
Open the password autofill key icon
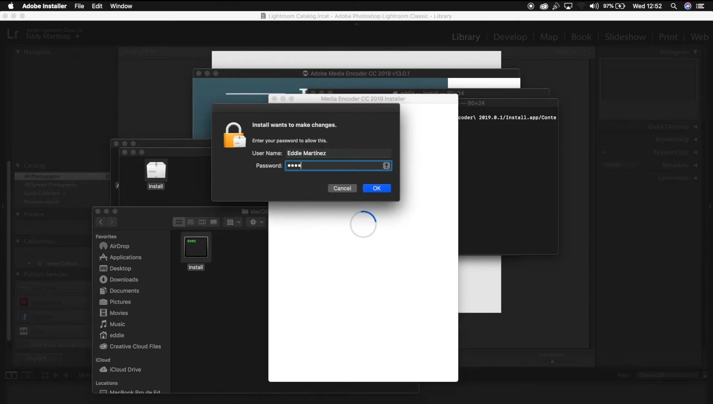point(387,166)
